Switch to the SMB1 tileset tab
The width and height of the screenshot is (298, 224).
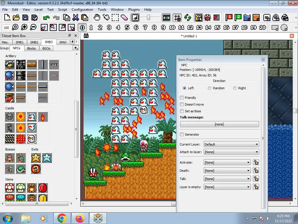[x=19, y=42]
